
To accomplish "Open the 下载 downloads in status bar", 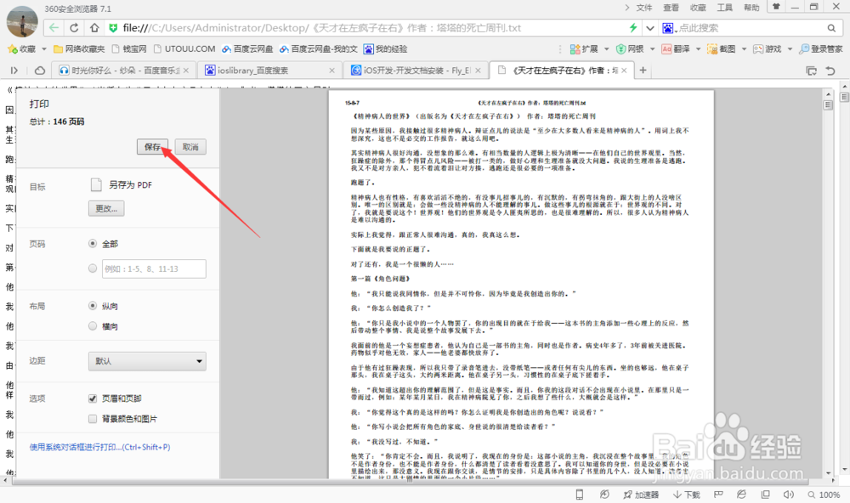I will click(x=686, y=495).
